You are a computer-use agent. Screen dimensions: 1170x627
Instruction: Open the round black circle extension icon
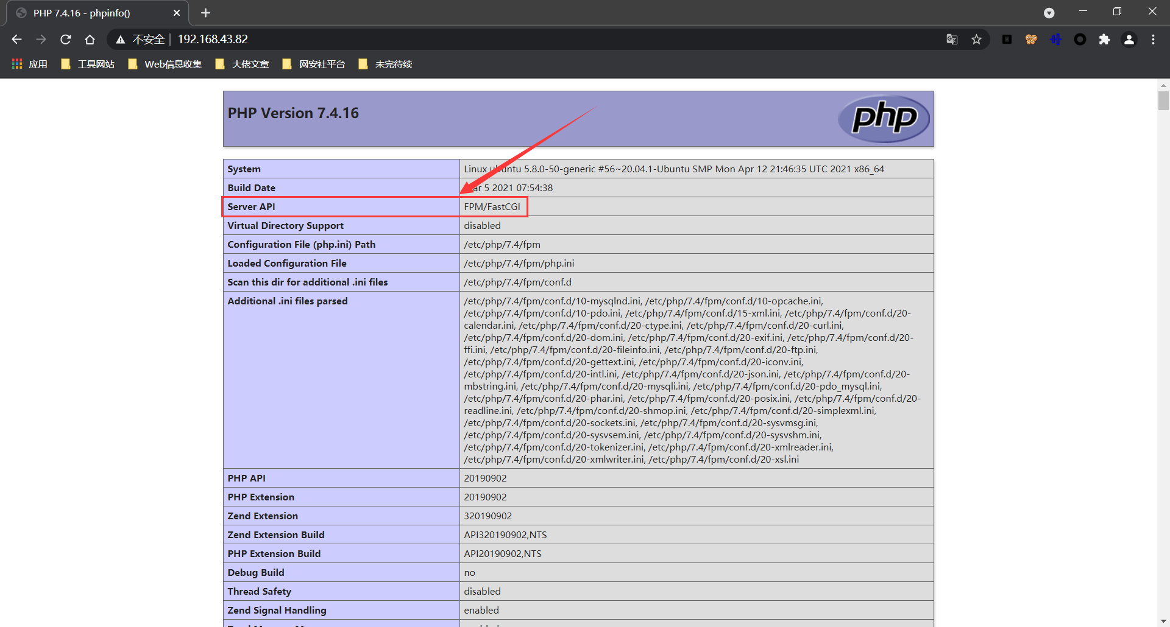[1080, 40]
